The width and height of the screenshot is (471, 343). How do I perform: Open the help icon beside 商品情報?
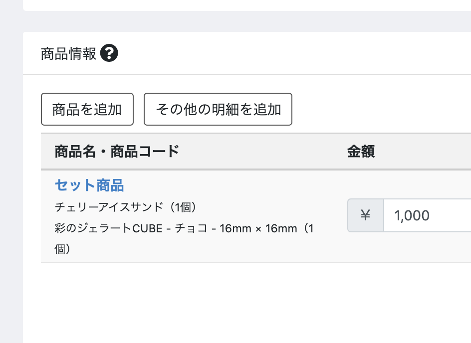[x=109, y=53]
